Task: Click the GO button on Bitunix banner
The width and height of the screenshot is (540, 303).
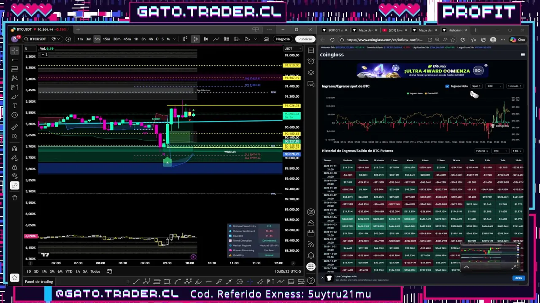Action: point(478,71)
